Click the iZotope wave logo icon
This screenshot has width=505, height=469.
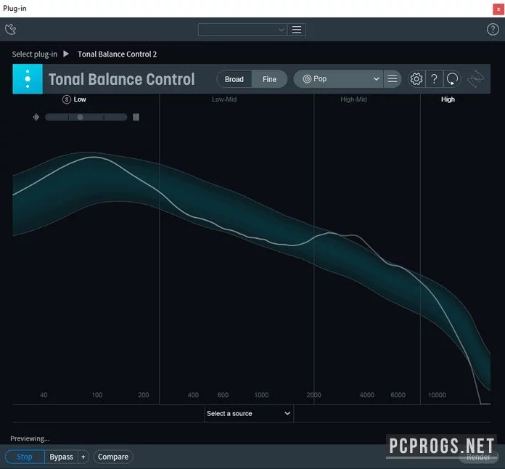(476, 79)
